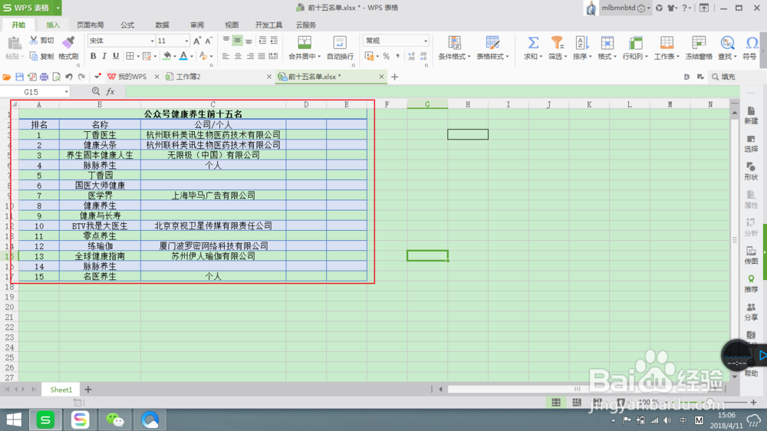The width and height of the screenshot is (767, 431).
Task: Click the Filter (筛选) funnel icon
Action: 557,42
